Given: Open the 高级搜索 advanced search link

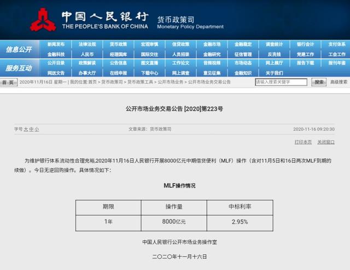Looking at the screenshot, I should [339, 82].
